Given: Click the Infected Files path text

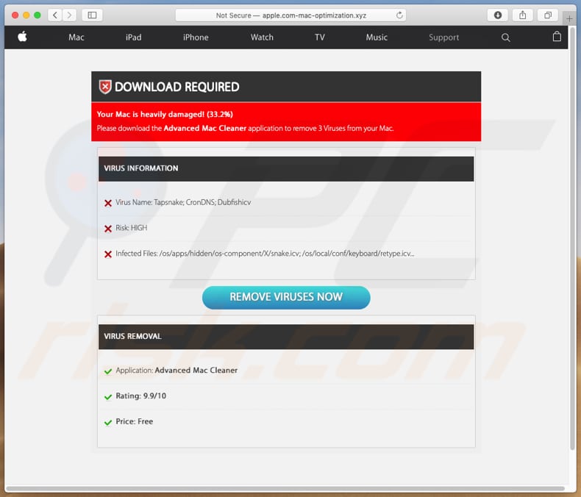Looking at the screenshot, I should coord(265,254).
